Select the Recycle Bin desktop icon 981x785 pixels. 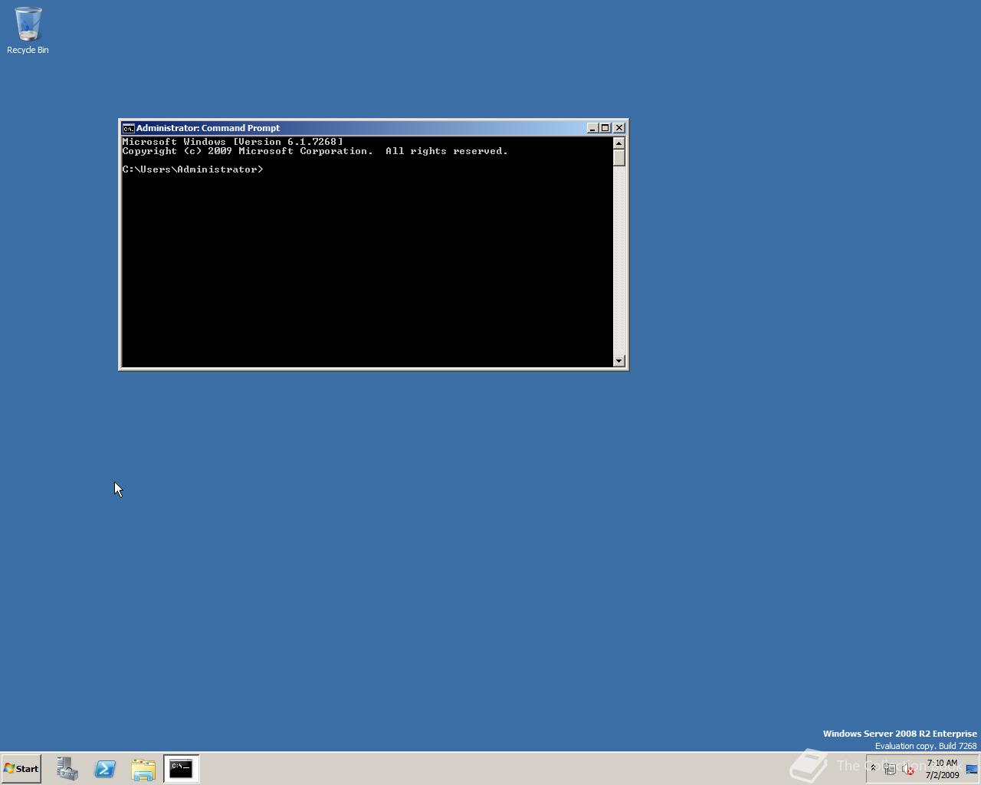pos(28,31)
